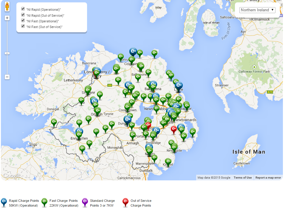Select the blue marker near Dungannon
This screenshot has width=285, height=209.
click(127, 119)
